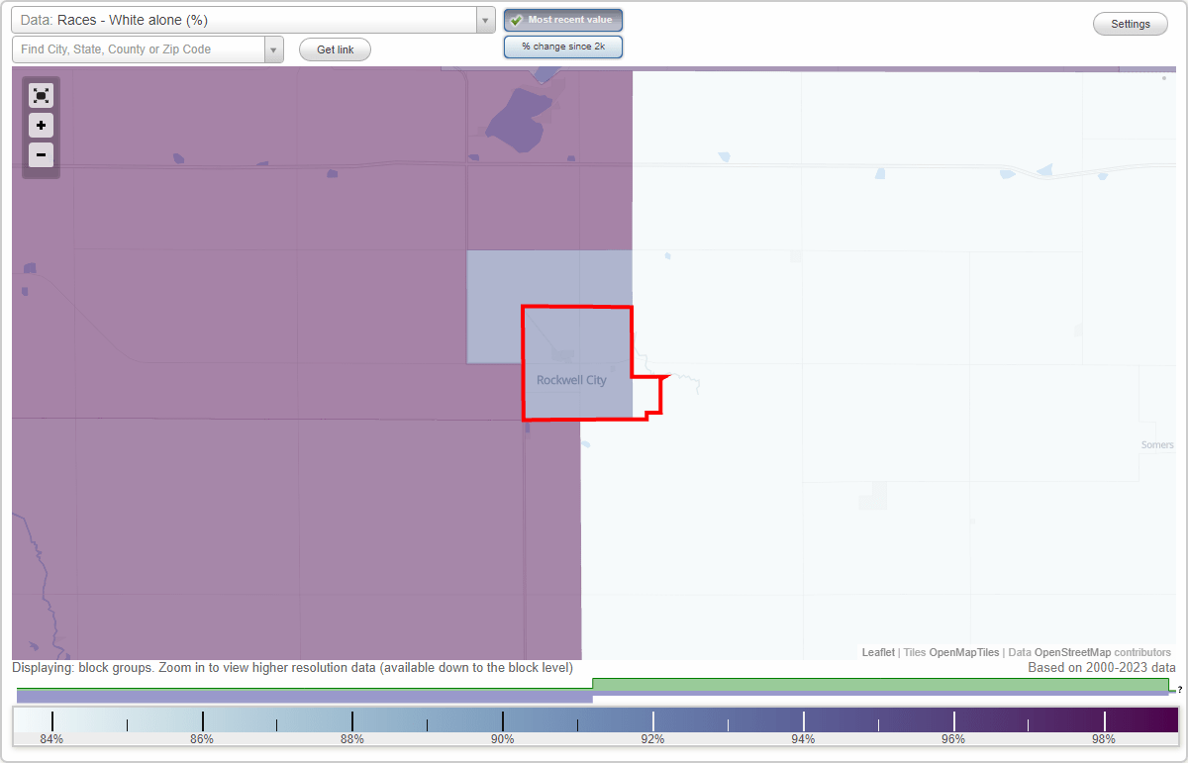The width and height of the screenshot is (1188, 763).
Task: Toggle the "Most recent value" display
Action: pos(562,19)
